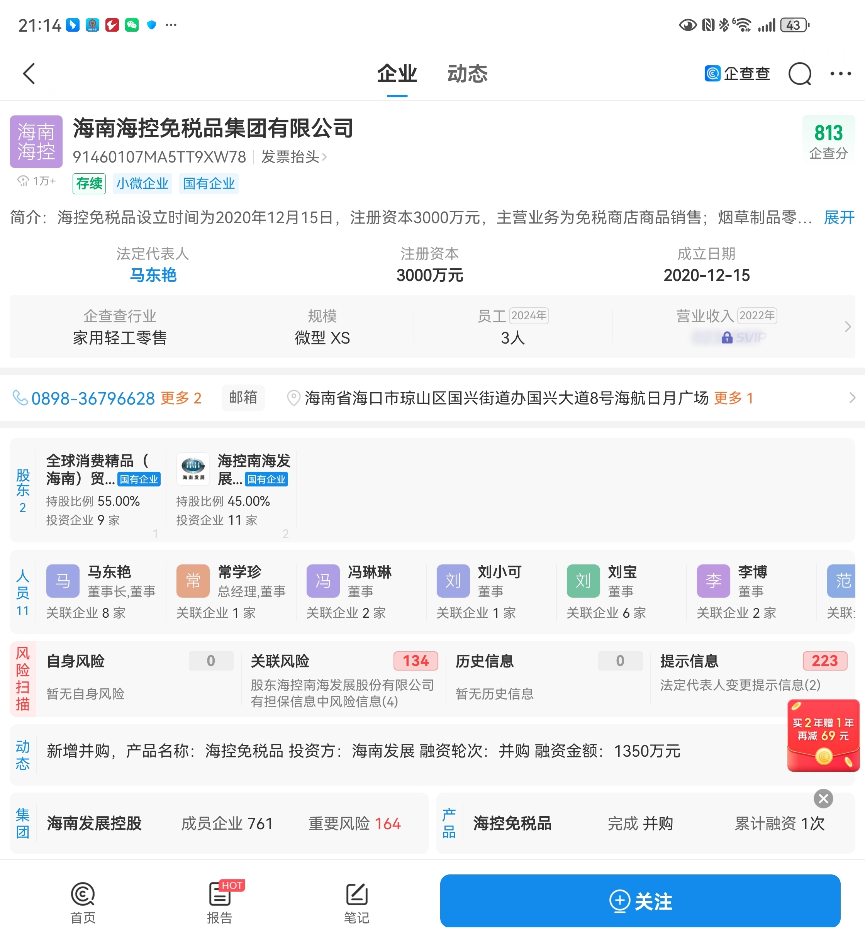Show 更多 1 addresses
865x942 pixels.
click(x=733, y=398)
